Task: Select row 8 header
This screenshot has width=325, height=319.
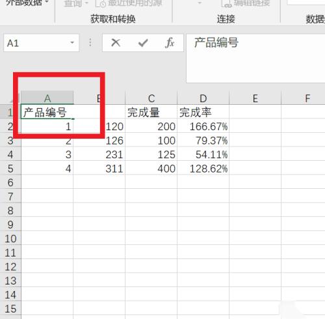Action: (x=10, y=210)
